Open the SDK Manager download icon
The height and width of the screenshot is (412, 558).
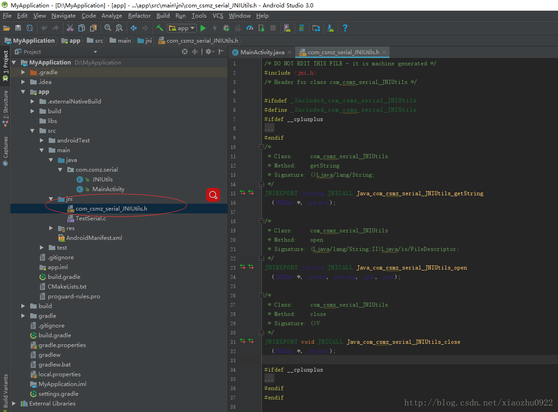tap(330, 28)
